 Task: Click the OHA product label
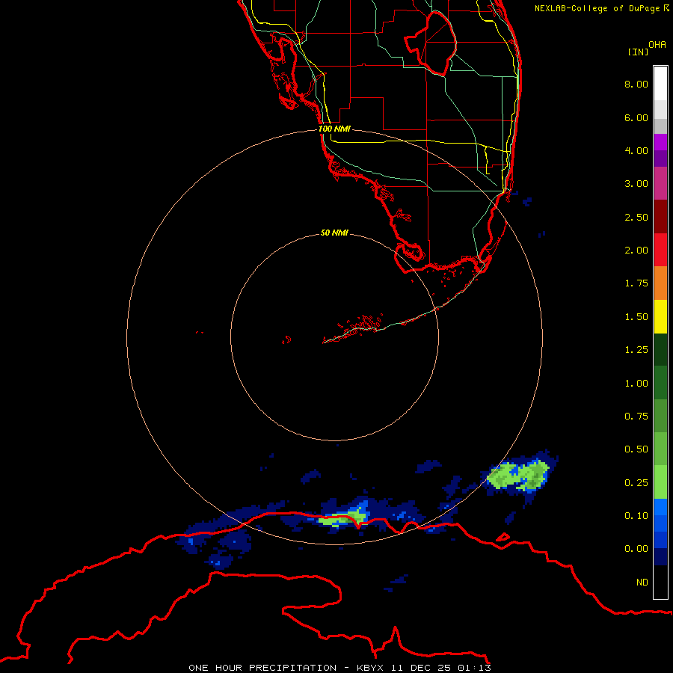pos(657,44)
